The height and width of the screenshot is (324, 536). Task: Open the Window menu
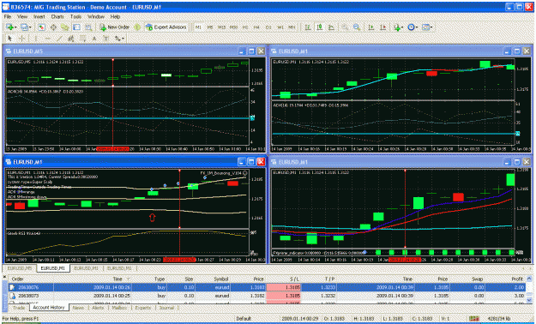[96, 16]
